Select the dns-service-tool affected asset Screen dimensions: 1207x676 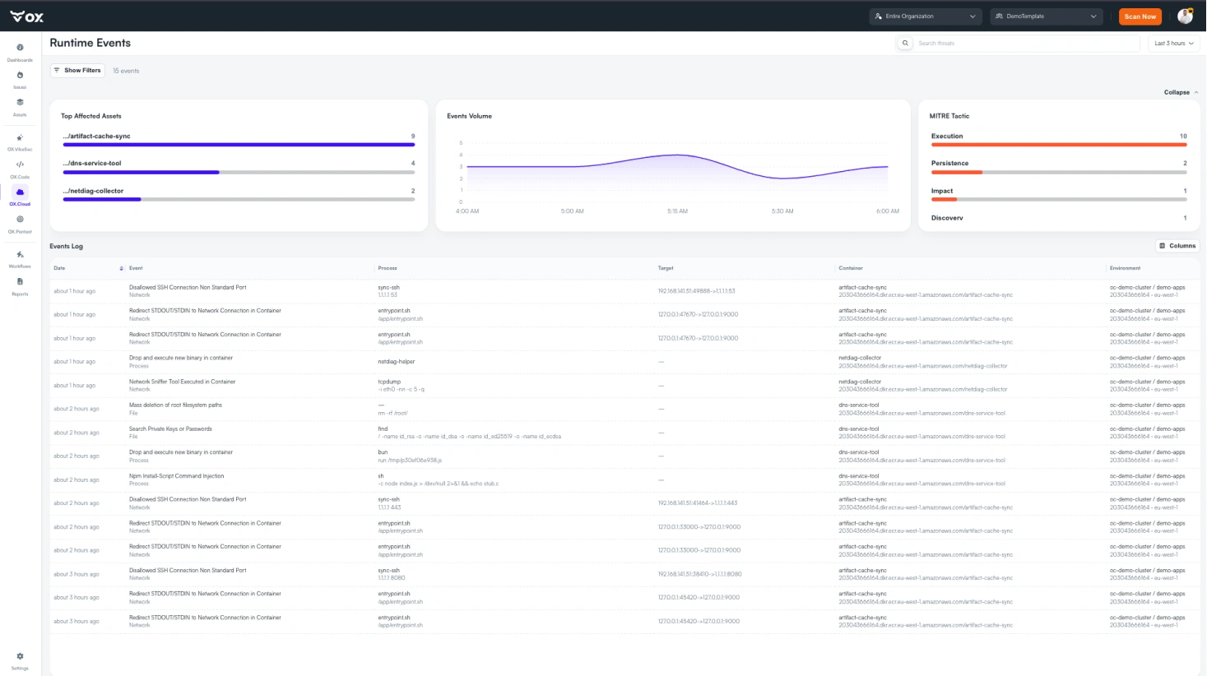239,167
